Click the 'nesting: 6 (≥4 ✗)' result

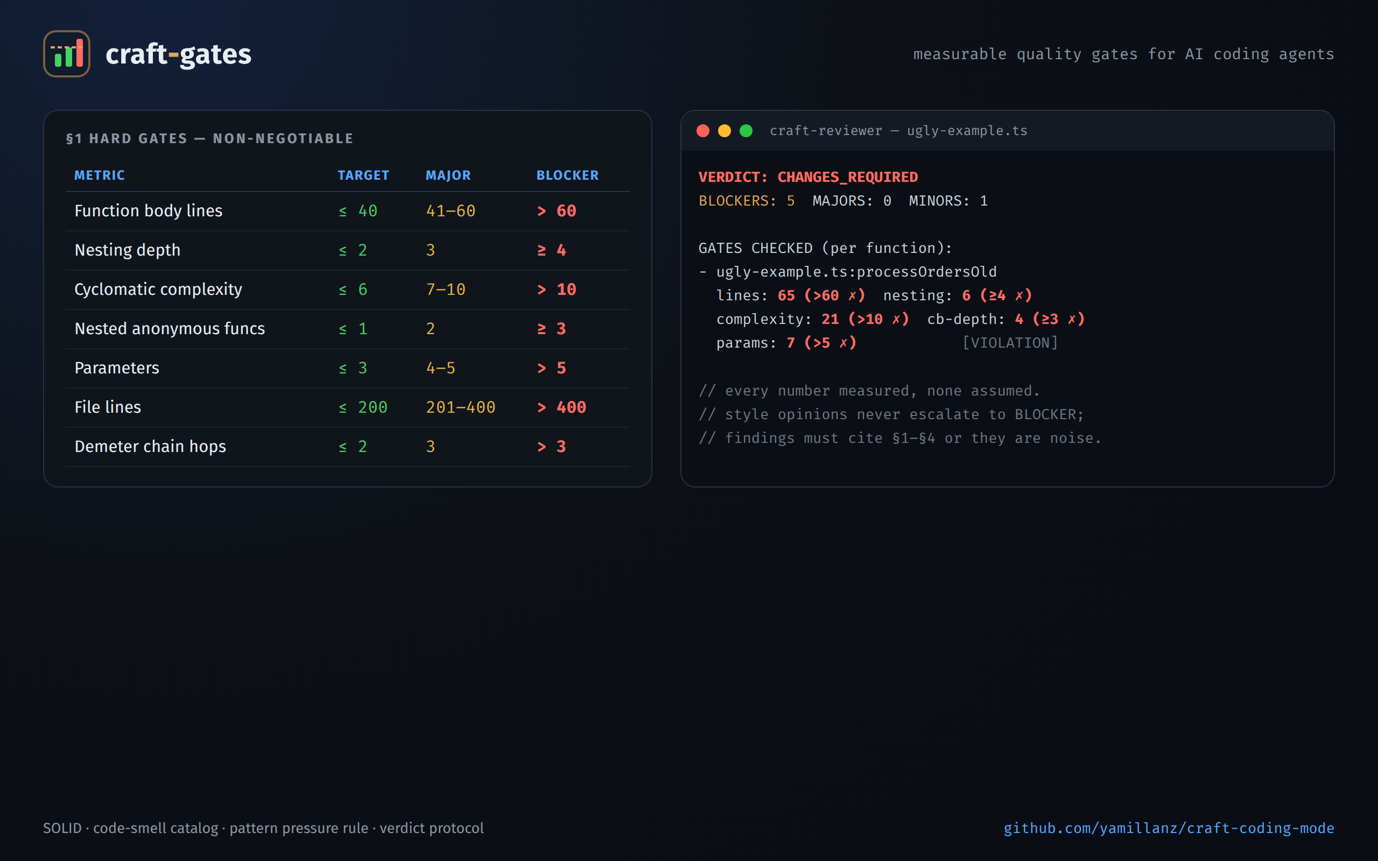coord(958,295)
